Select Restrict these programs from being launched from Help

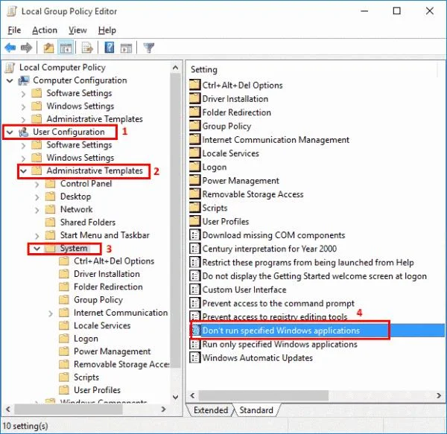(308, 262)
